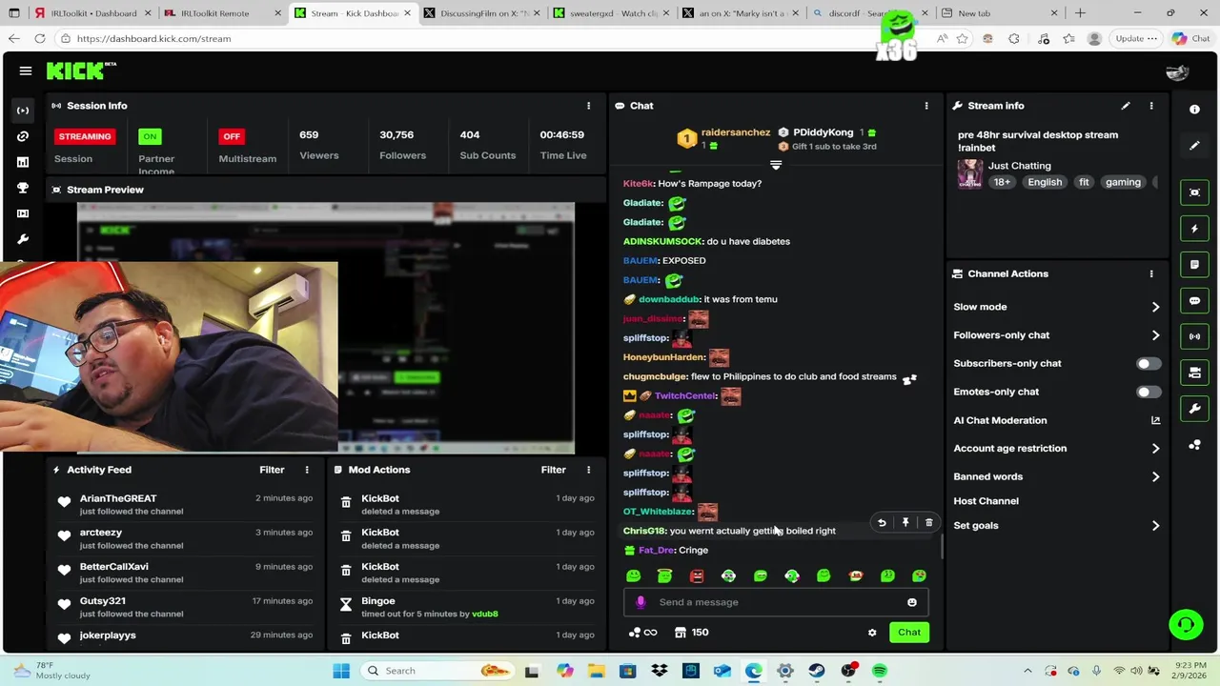The width and height of the screenshot is (1220, 686).
Task: Open AI Chat Moderation external link icon
Action: [1155, 420]
